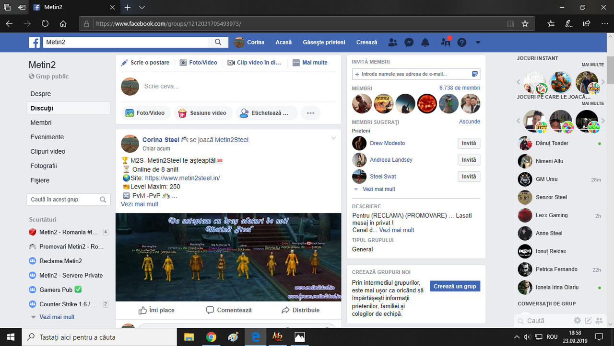Click the search in this group field
The height and width of the screenshot is (346, 614).
[x=69, y=200]
